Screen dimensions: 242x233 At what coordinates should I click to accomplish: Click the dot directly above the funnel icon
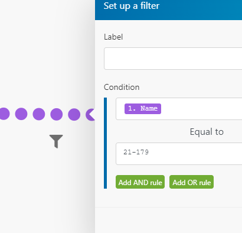tap(57, 114)
